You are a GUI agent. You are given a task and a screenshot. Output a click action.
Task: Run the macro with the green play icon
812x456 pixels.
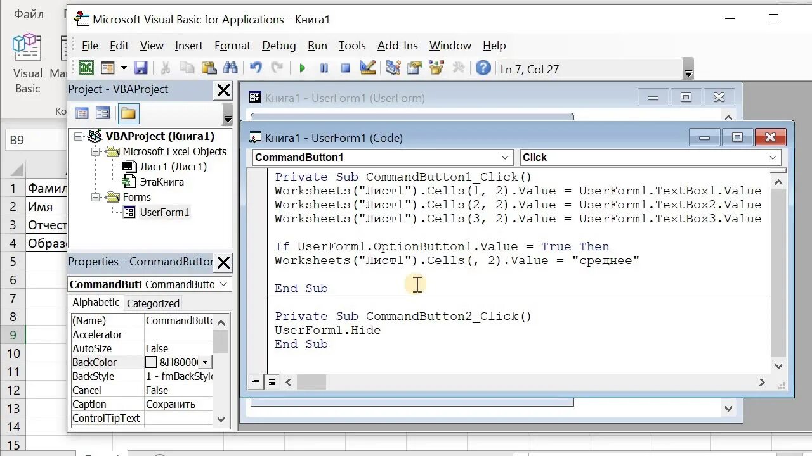(x=303, y=68)
